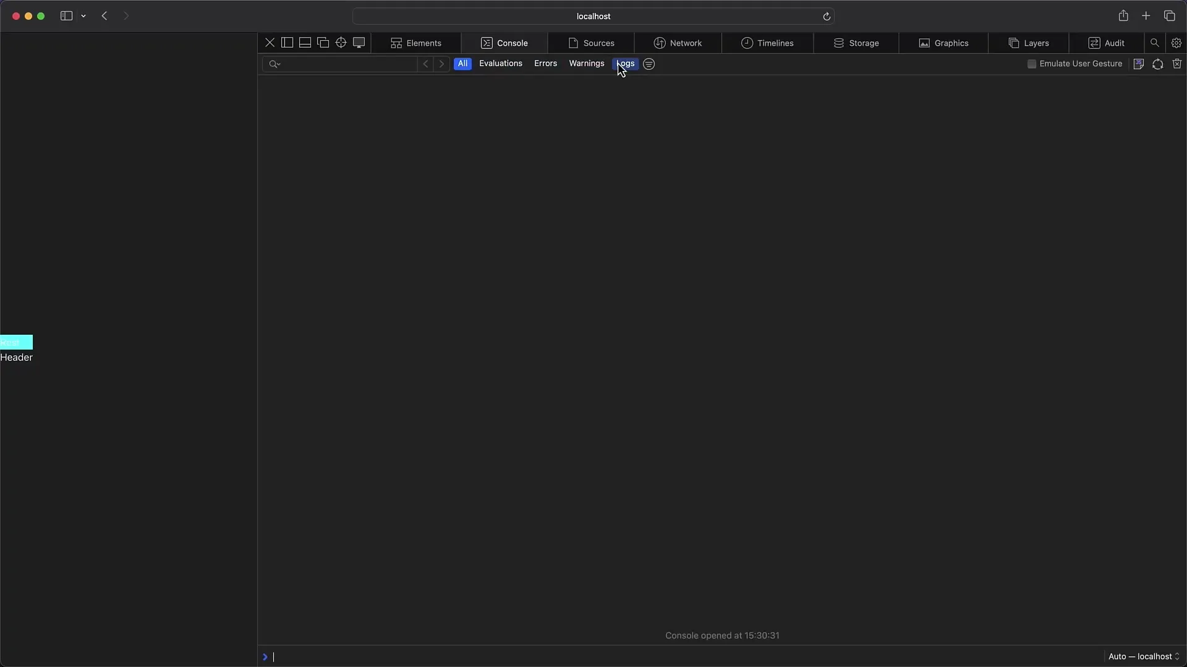Detach inspector into separate window
This screenshot has height=667, width=1187.
tap(323, 43)
